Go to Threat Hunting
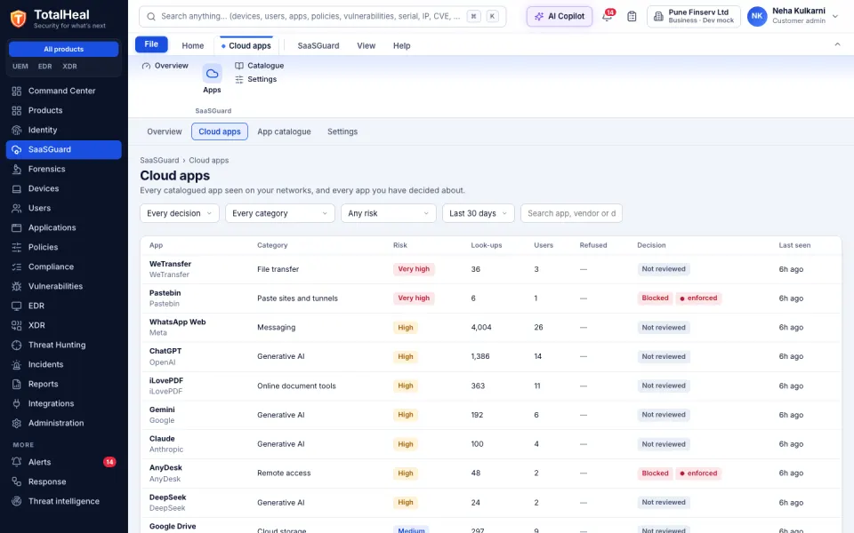Image resolution: width=854 pixels, height=533 pixels. 64,346
